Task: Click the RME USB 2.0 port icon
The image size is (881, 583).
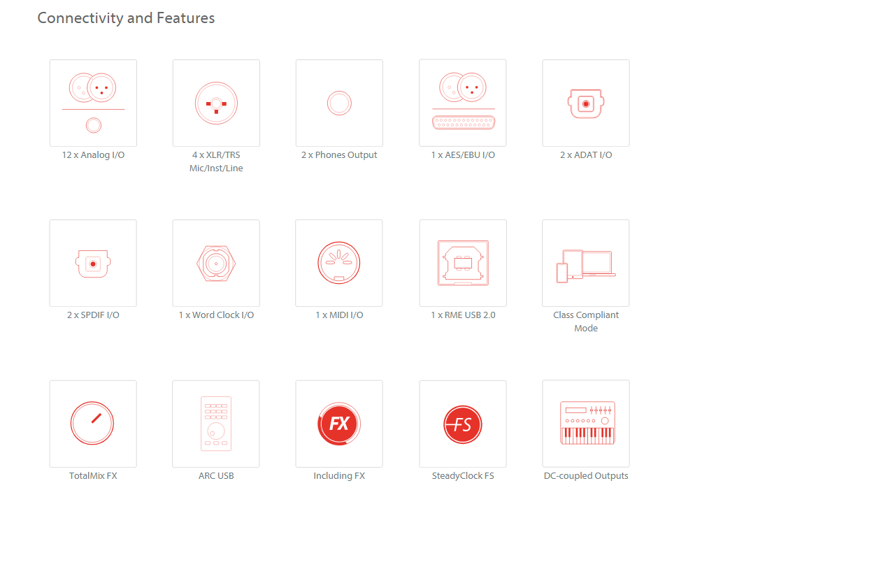Action: pyautogui.click(x=463, y=264)
